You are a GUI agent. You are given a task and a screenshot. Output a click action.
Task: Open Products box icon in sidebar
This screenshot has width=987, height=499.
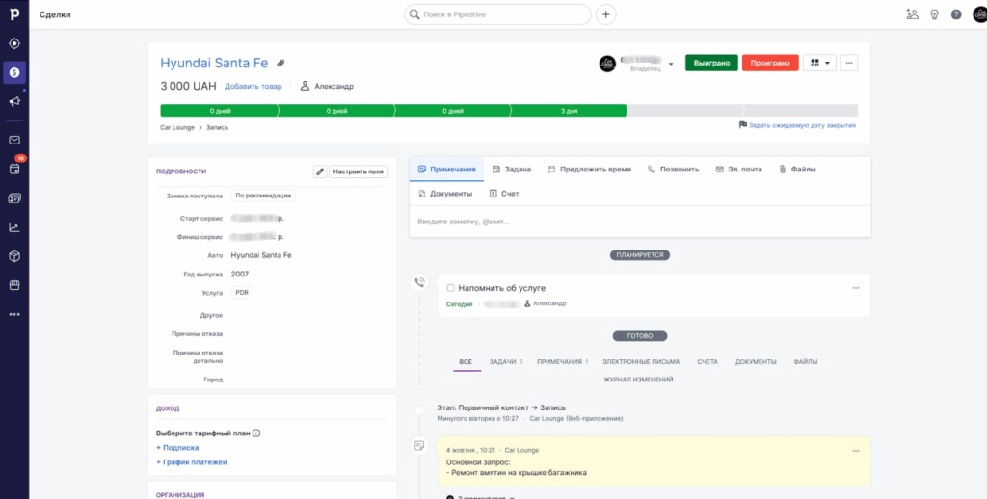pos(13,256)
